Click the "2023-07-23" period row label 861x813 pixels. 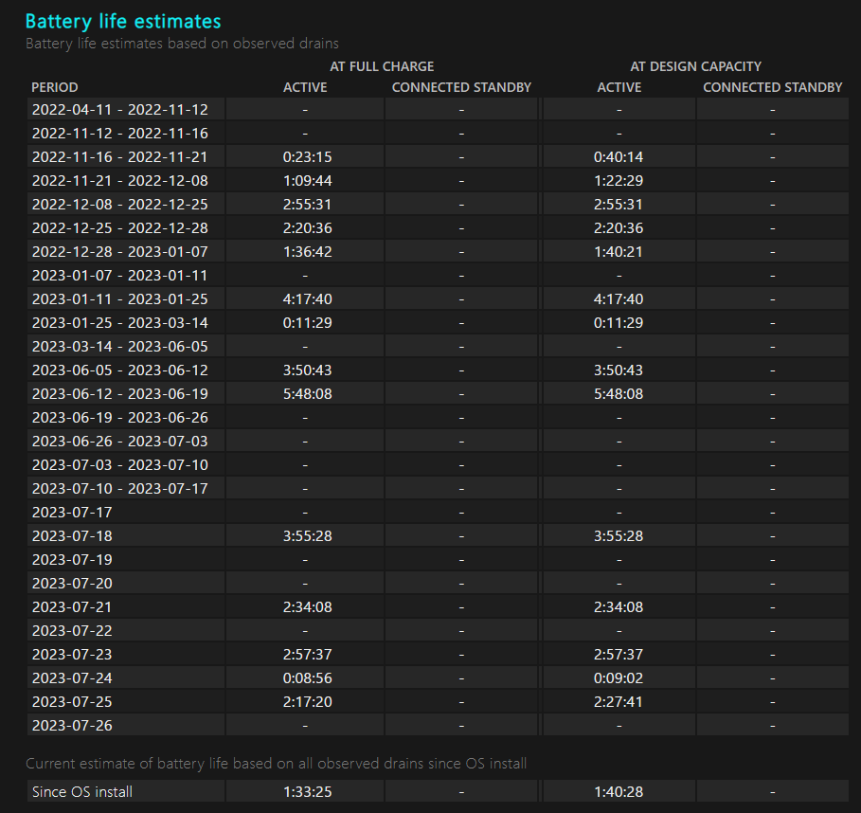[72, 654]
